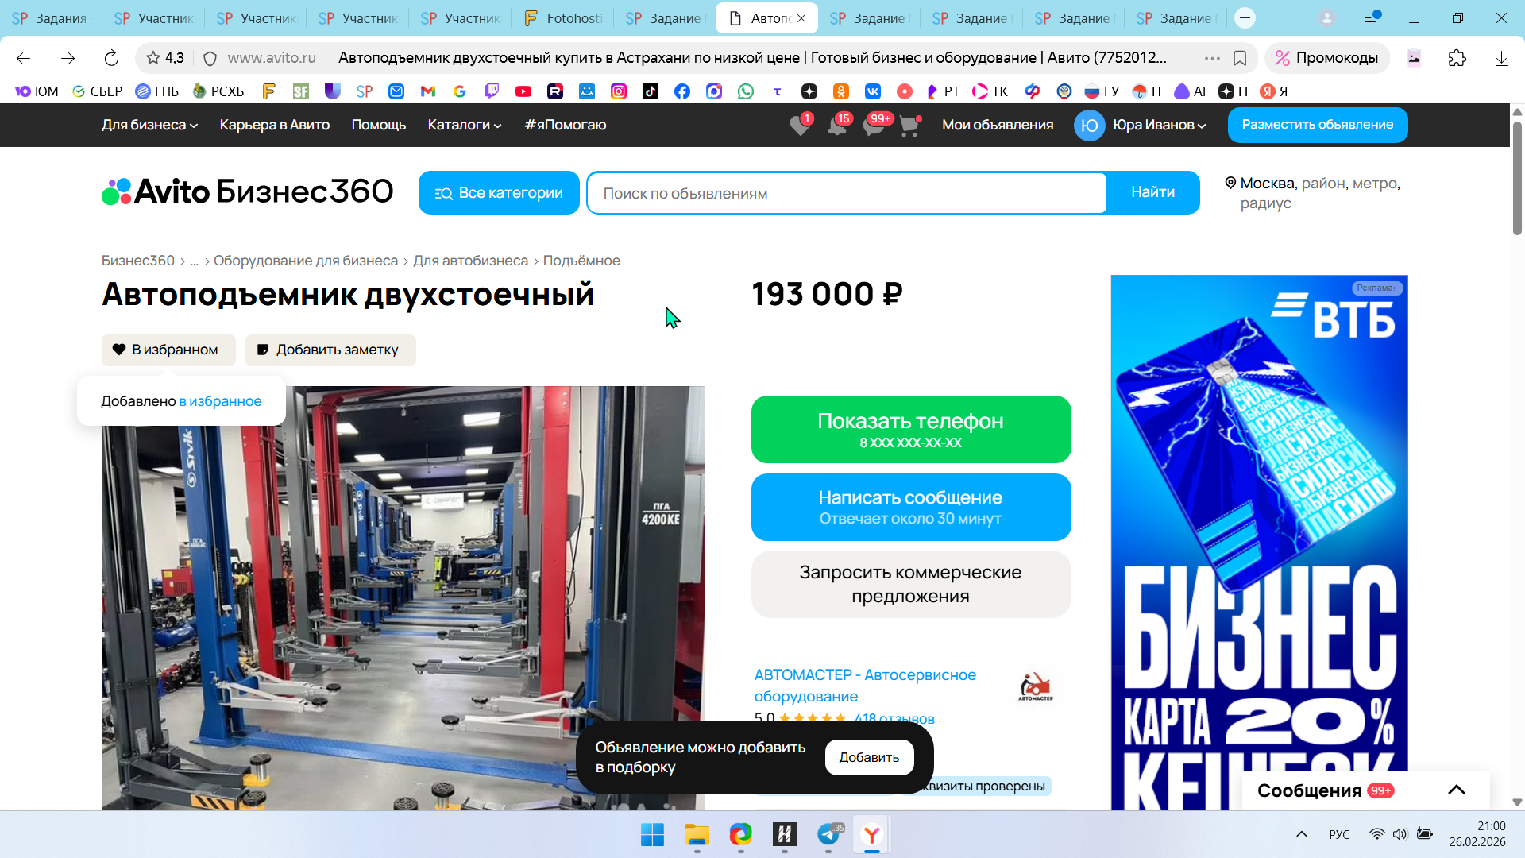The width and height of the screenshot is (1525, 858).
Task: Expand the 'Для бизнеса' dropdown menu
Action: click(x=149, y=125)
